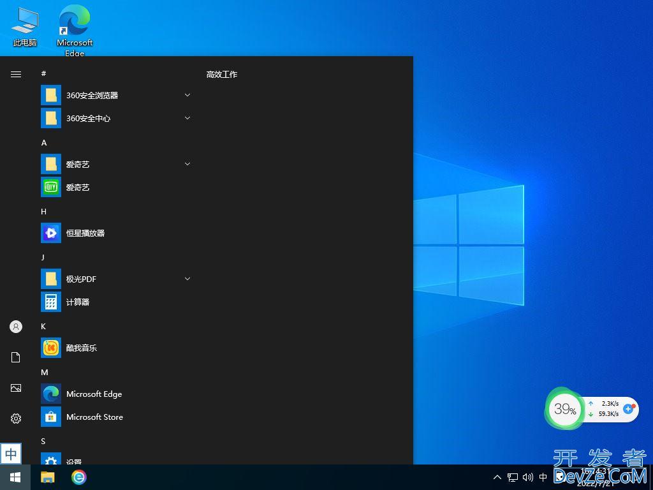Click the user account icon in Start sidebar
This screenshot has width=653, height=490.
tap(16, 327)
